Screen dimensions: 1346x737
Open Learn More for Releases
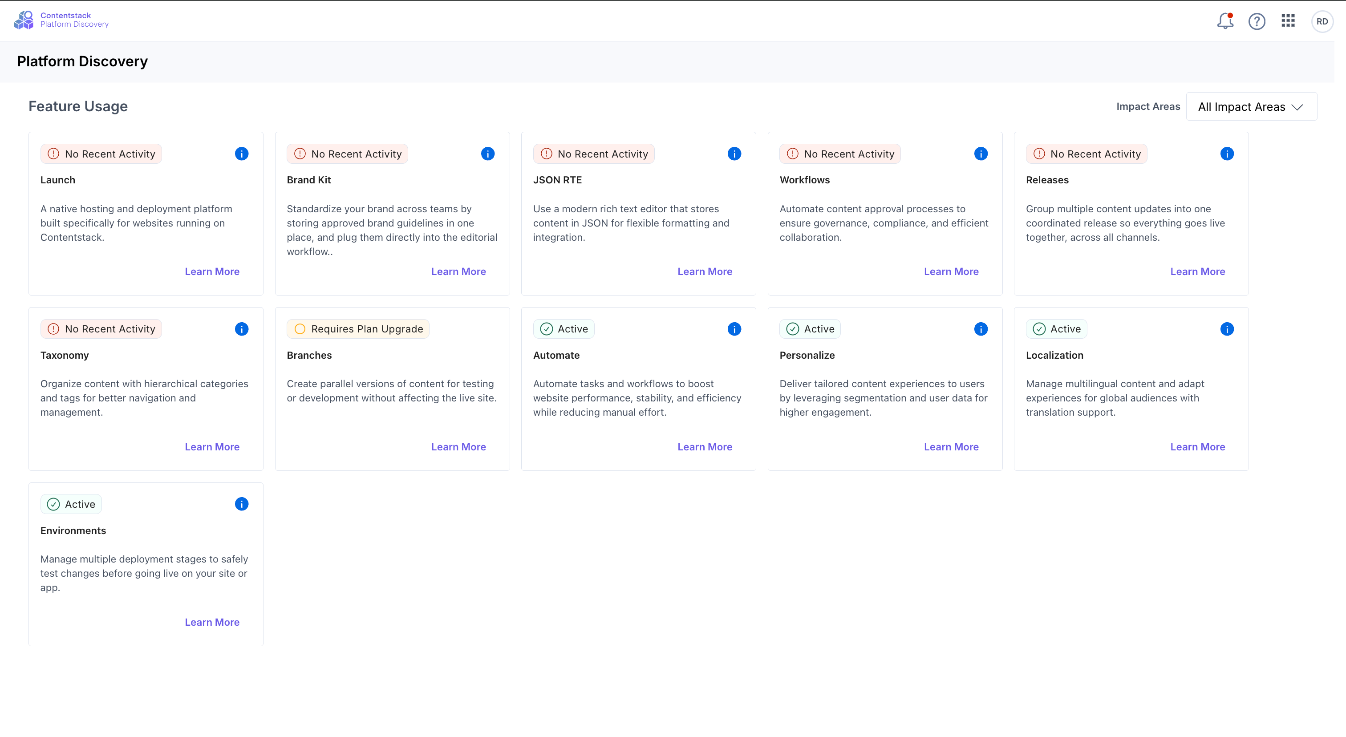point(1198,271)
